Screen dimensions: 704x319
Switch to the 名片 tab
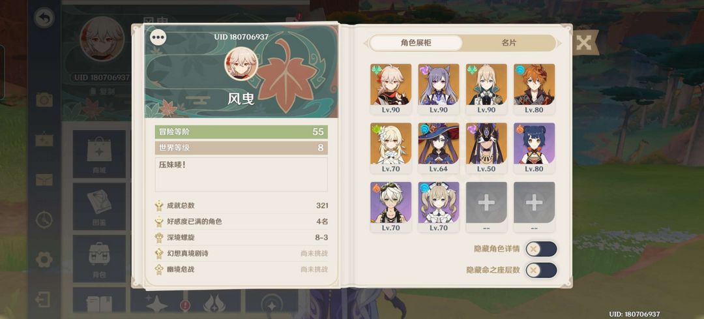pyautogui.click(x=508, y=43)
